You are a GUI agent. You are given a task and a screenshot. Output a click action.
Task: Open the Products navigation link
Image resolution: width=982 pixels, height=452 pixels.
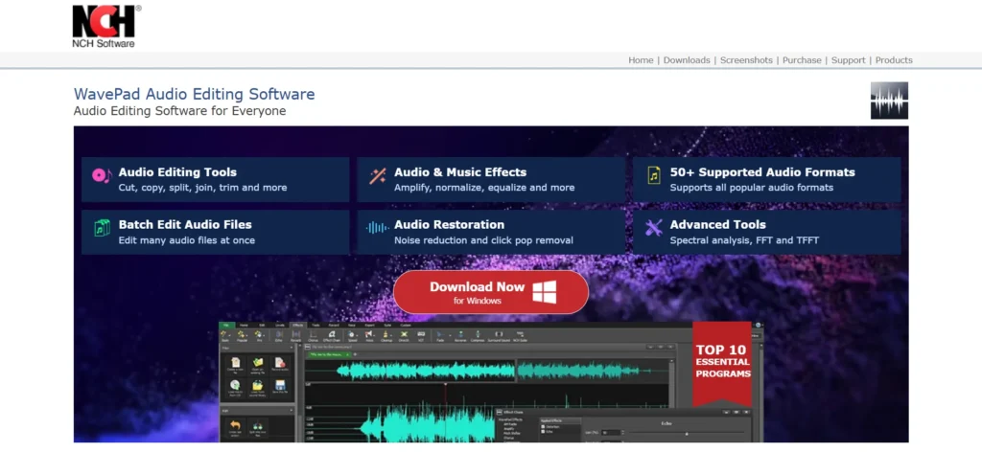[894, 60]
